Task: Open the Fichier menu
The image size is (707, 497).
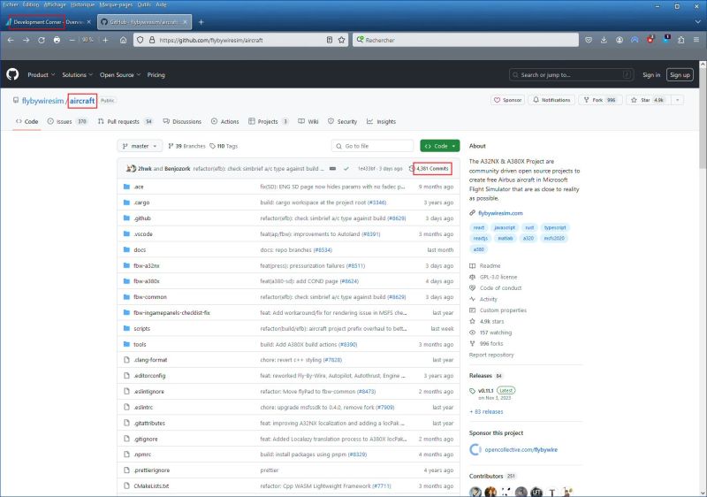Action: pos(11,4)
